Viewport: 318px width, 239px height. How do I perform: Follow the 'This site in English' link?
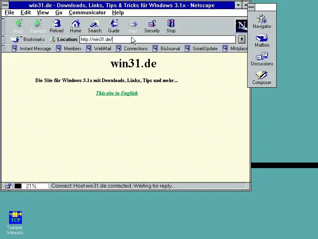click(117, 93)
